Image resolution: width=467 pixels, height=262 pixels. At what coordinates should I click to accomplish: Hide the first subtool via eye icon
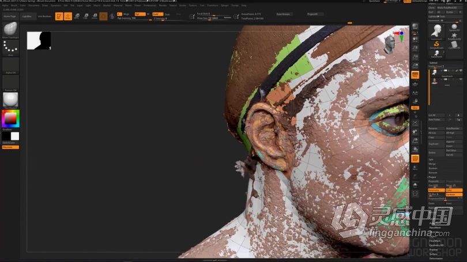461,70
